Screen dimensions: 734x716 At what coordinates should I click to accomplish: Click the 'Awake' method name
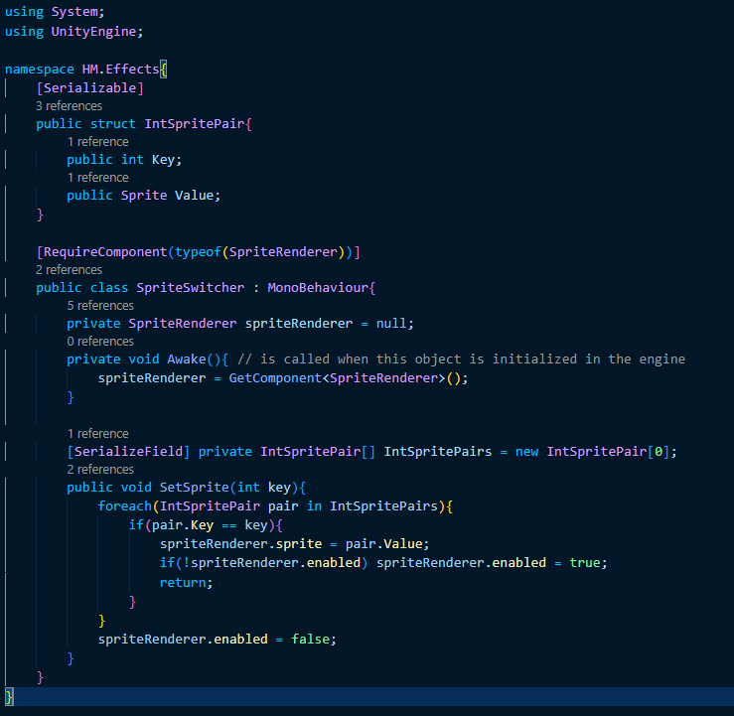point(187,359)
